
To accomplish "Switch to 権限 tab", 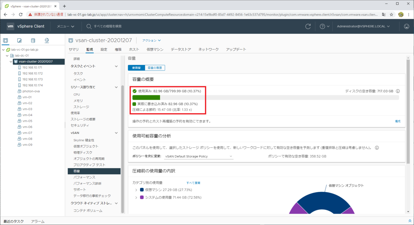I will (x=118, y=49).
